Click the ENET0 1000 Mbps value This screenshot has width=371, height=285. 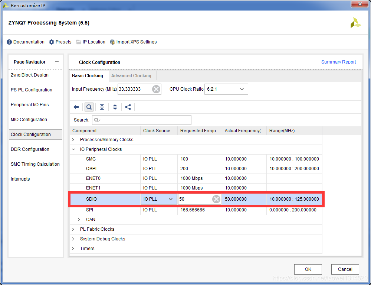[191, 178]
